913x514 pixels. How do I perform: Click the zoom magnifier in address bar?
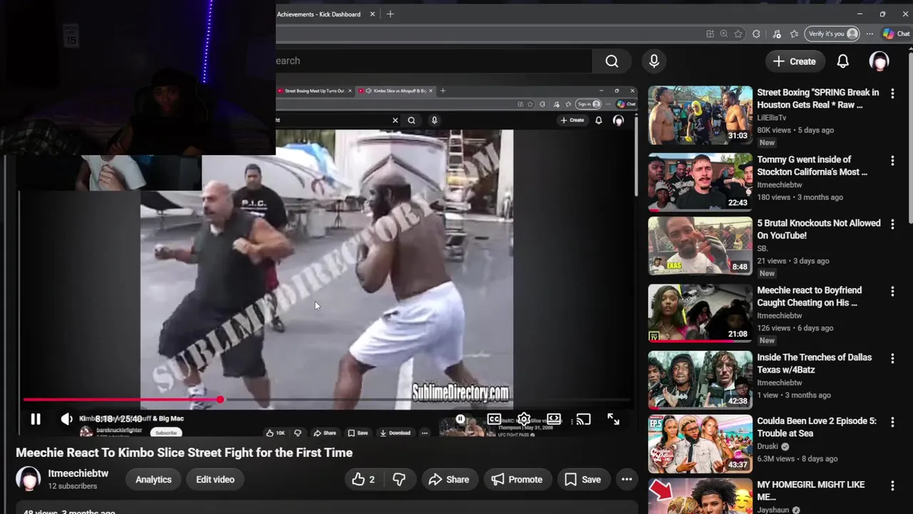click(x=724, y=34)
